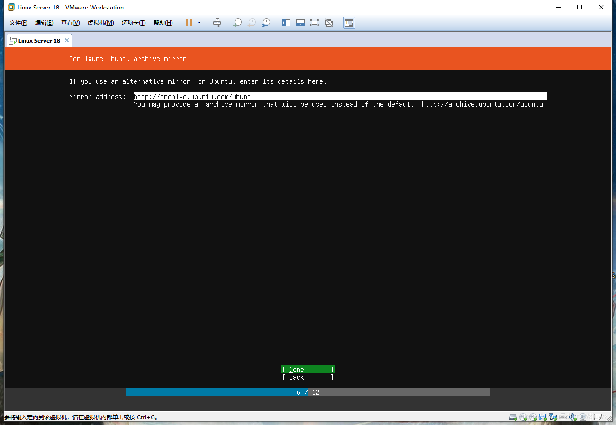The width and height of the screenshot is (616, 425).
Task: Click the console view icon at toolbar end
Action: [x=349, y=23]
